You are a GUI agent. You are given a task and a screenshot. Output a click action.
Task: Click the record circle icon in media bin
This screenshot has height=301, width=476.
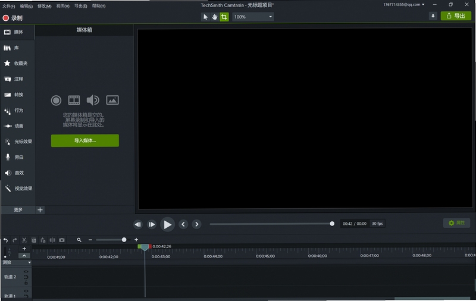point(56,100)
